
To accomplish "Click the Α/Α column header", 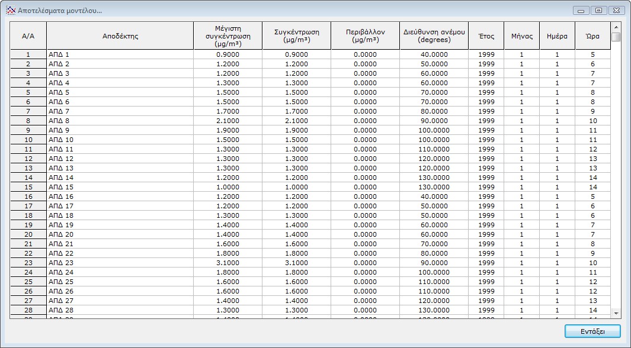I will [28, 36].
